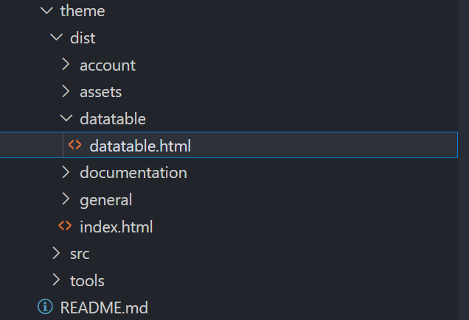Select the tools folder name
This screenshot has width=469, height=320.
87,281
